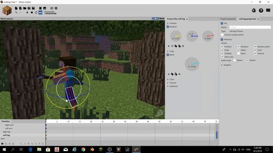
Task: Click the Save As disk icon
Action: [x=33, y=8]
